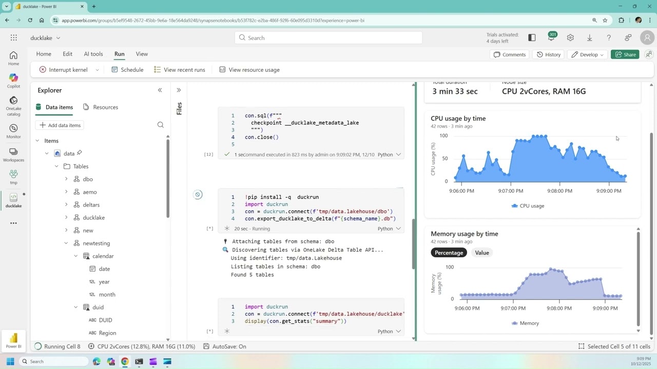Cancel the running pip install cell
657x369 pixels.
[x=198, y=194]
